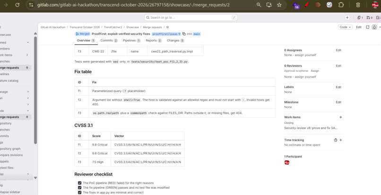This screenshot has width=381, height=195.
Task: Open Showcase breadcrumb link
Action: [132, 27]
